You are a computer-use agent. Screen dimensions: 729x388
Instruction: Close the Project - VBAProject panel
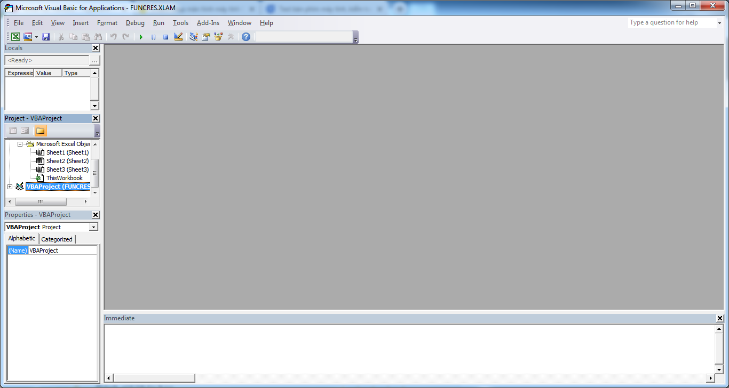(96, 118)
